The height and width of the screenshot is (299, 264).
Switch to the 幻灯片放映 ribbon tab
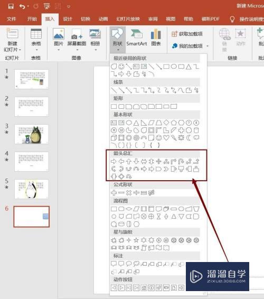pos(128,19)
